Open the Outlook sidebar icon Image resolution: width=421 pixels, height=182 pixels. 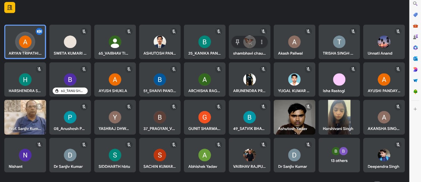(x=415, y=59)
